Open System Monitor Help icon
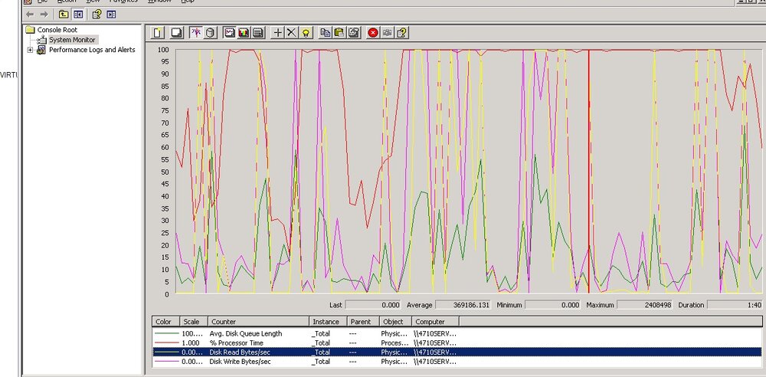The height and width of the screenshot is (377, 766). point(402,33)
